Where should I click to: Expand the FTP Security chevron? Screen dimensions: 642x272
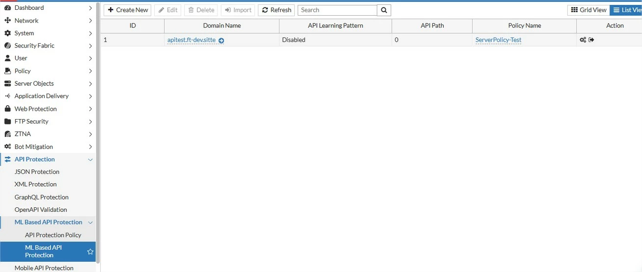pyautogui.click(x=90, y=122)
